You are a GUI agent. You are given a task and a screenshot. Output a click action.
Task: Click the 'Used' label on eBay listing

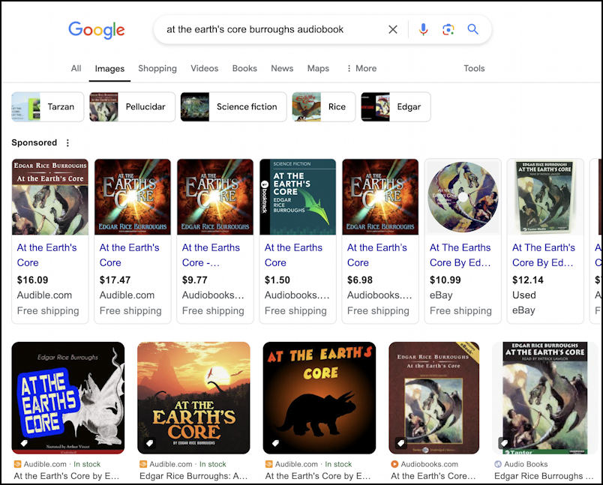[x=523, y=295]
